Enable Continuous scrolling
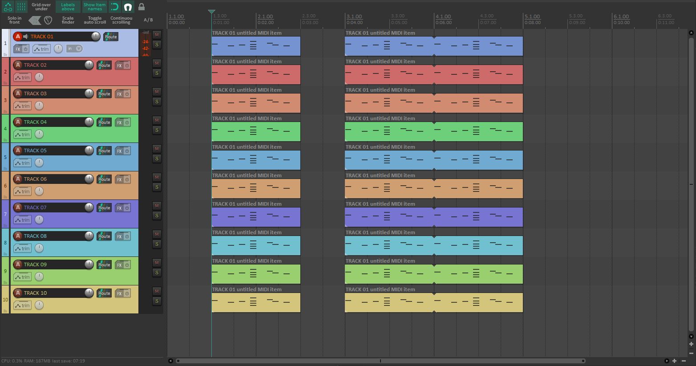Viewport: 696px width, 366px height. (x=121, y=20)
